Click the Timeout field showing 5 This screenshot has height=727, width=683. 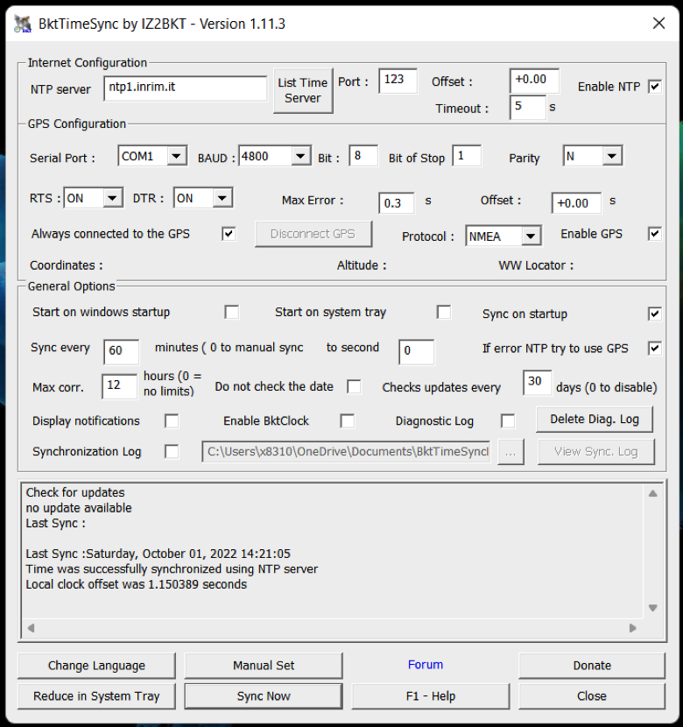pyautogui.click(x=527, y=107)
